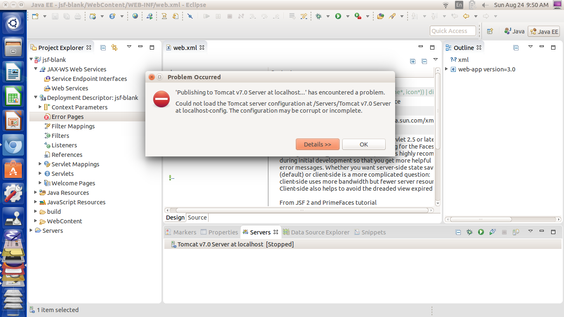This screenshot has height=317, width=564.
Task: Click the green Run icon in the main toolbar
Action: click(338, 16)
